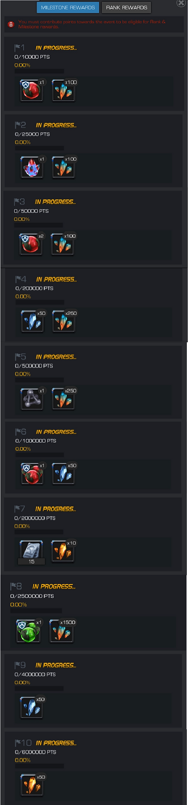This screenshot has height=805, width=188.
Task: Open the gray catalyst x1 in milestone 5
Action: pos(32,399)
